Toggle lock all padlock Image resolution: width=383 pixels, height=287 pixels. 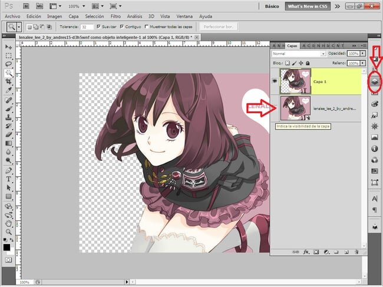tap(308, 63)
